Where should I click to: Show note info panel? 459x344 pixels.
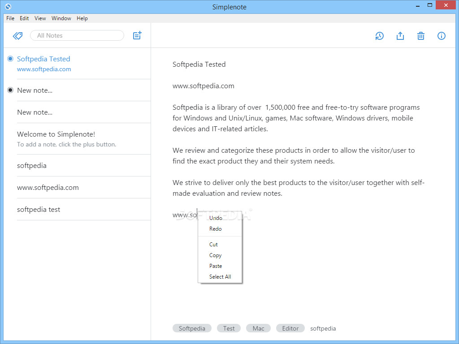tap(442, 36)
